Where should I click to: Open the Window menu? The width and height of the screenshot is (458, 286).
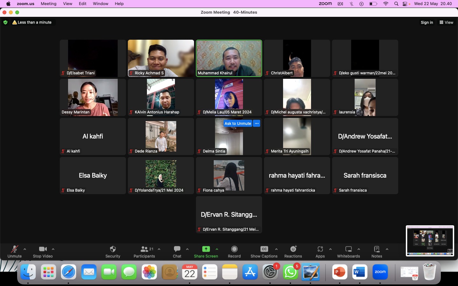pos(101,4)
